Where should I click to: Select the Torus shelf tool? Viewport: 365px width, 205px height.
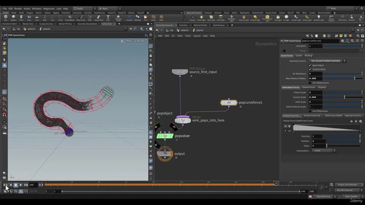pos(29,18)
